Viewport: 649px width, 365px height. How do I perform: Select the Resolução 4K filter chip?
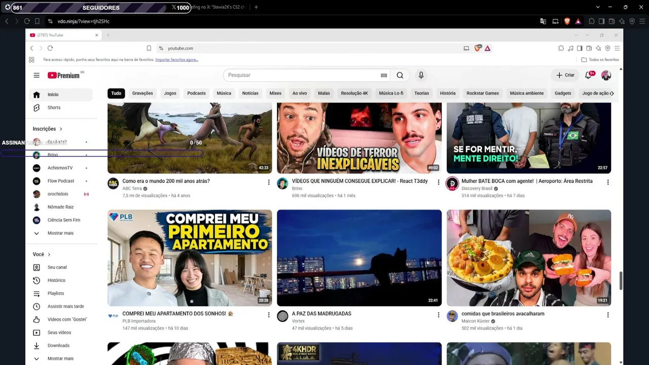point(354,93)
